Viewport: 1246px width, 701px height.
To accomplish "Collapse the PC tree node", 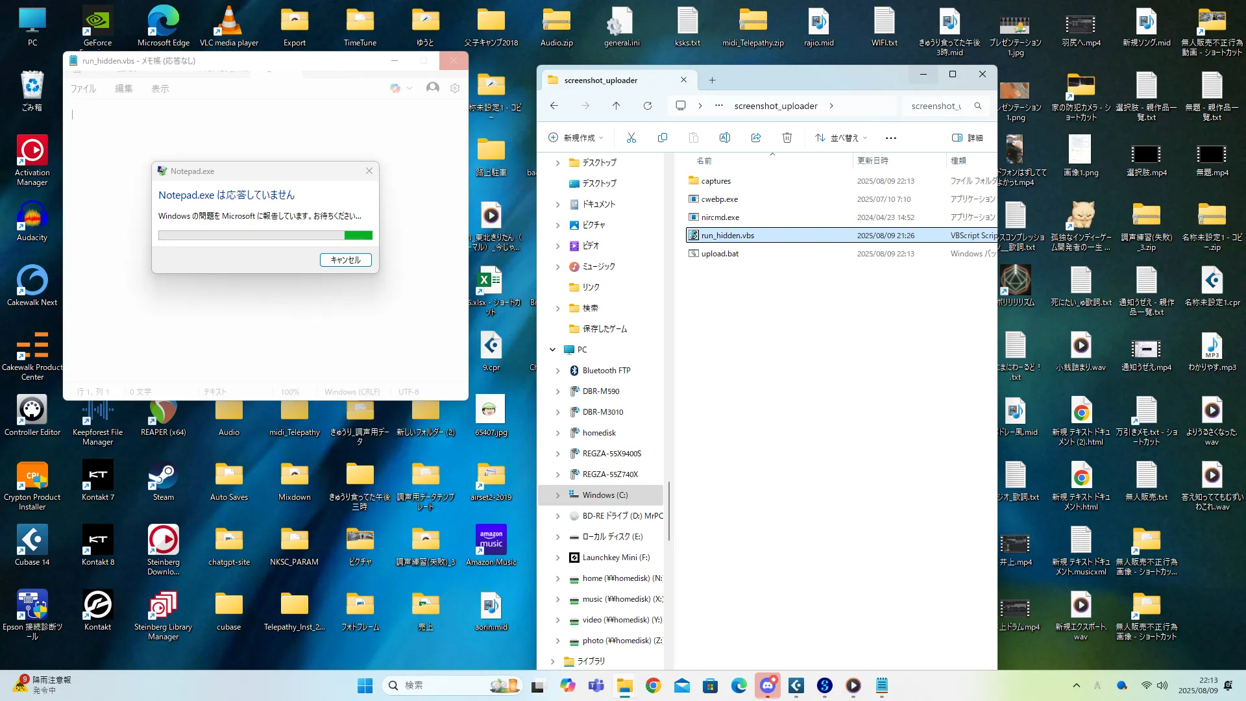I will 552,350.
